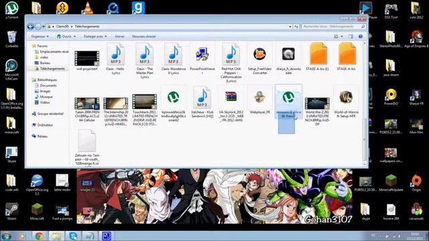Image resolution: width=429 pixels, height=241 pixels.
Task: Go back in the Explorer window
Action: click(x=31, y=27)
